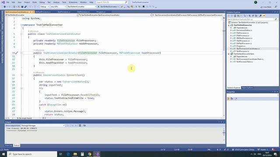Open the Any CPU platform dropdown
Image resolution: width=280 pixels, height=157 pixels.
[x=58, y=7]
